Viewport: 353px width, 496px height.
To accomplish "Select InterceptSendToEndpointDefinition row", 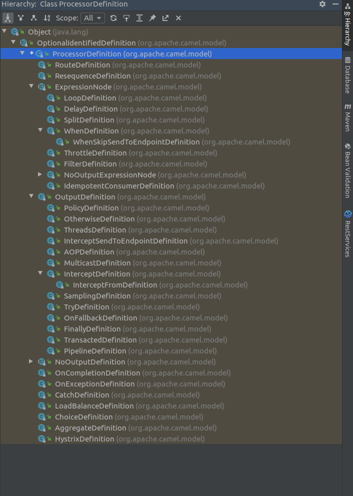I will pos(171,240).
